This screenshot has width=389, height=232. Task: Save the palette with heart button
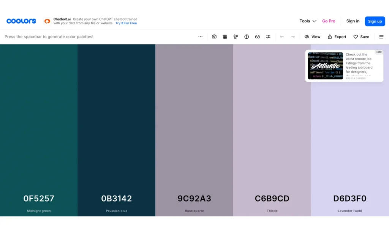[x=361, y=37]
